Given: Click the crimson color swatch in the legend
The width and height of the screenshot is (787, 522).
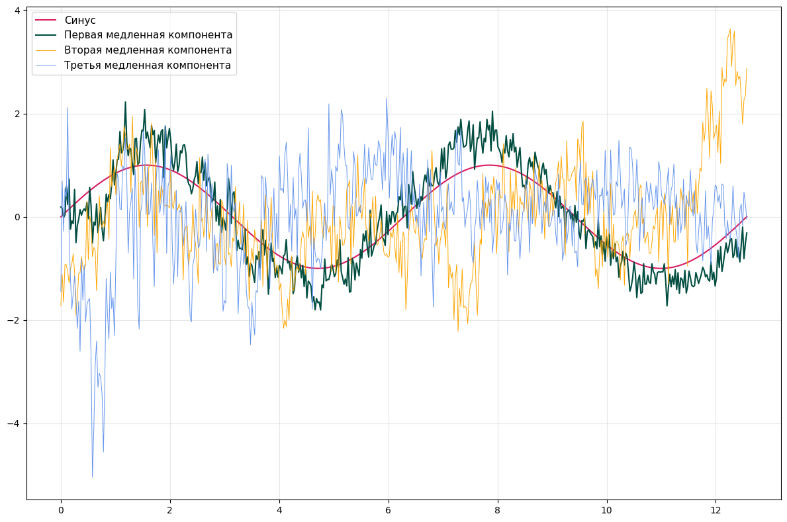Looking at the screenshot, I should click(46, 21).
